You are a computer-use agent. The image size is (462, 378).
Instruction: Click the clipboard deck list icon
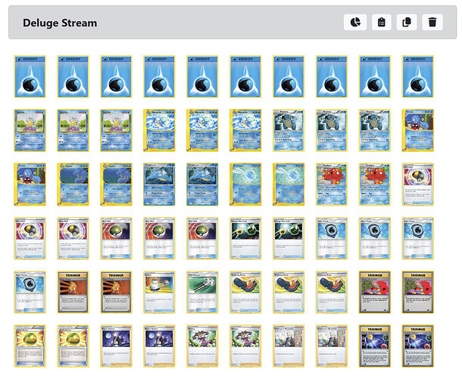[x=382, y=22]
